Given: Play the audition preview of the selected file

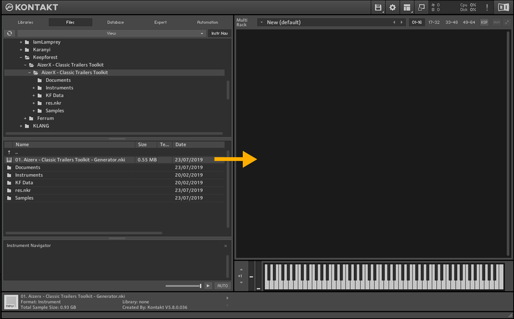Looking at the screenshot, I should point(208,286).
